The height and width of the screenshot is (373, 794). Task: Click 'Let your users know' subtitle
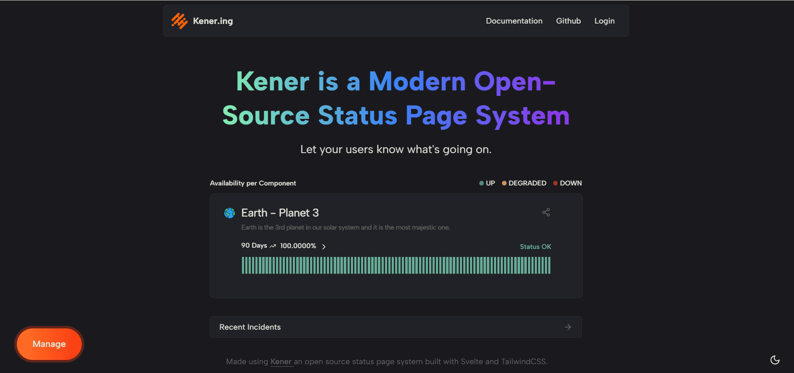(x=396, y=149)
